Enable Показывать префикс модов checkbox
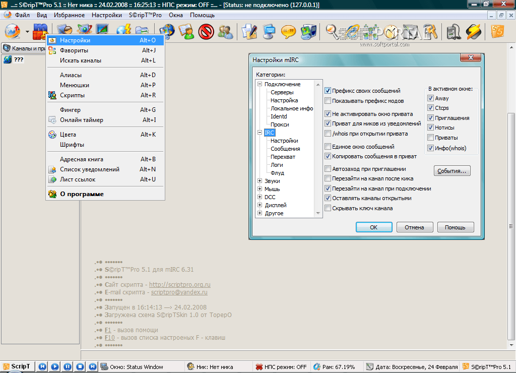The height and width of the screenshot is (373, 516). point(328,101)
